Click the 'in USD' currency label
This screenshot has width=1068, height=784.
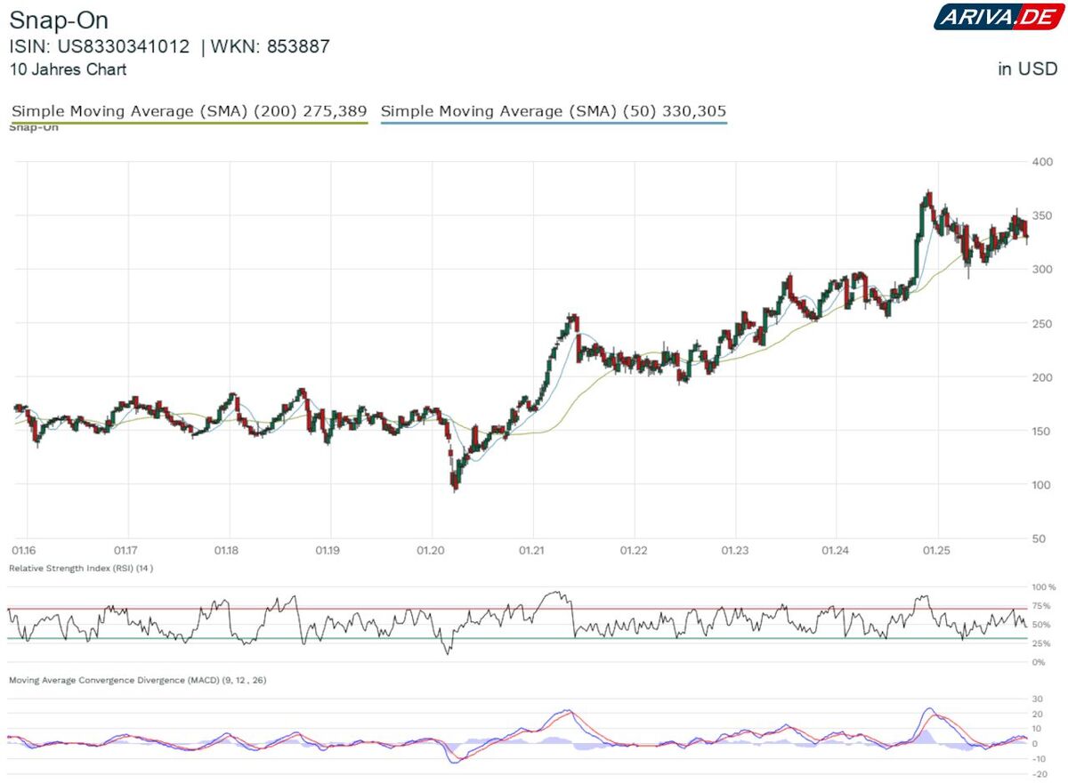(x=1027, y=69)
